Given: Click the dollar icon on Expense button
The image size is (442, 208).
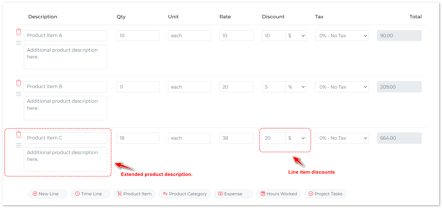Looking at the screenshot, I should click(220, 194).
